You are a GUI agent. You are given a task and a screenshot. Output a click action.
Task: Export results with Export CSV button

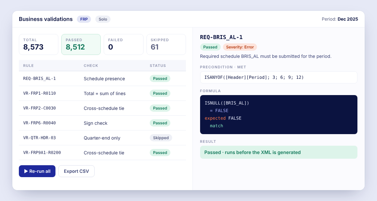point(76,171)
